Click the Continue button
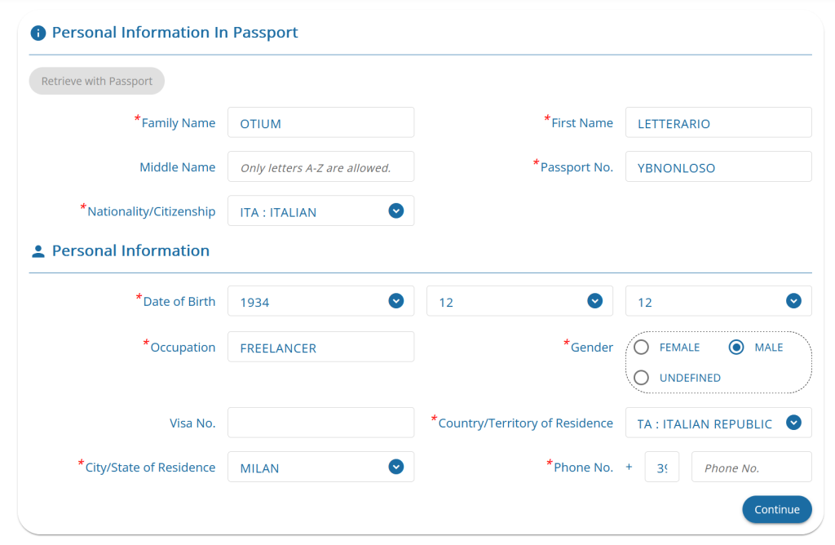 pyautogui.click(x=777, y=509)
